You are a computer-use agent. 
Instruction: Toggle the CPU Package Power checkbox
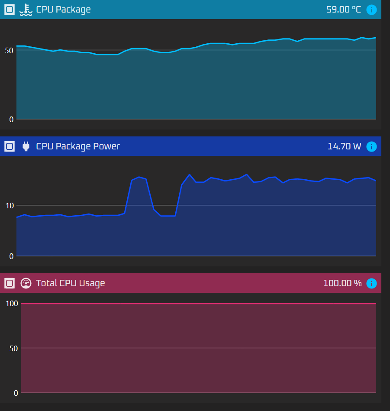[10, 146]
